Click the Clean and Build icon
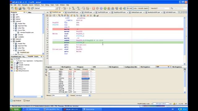This screenshot has width=198, height=111. (x=65, y=8)
